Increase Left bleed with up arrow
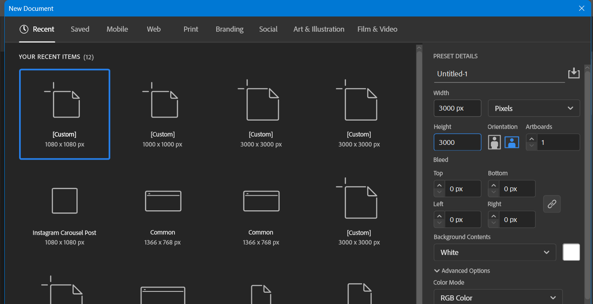 click(439, 216)
